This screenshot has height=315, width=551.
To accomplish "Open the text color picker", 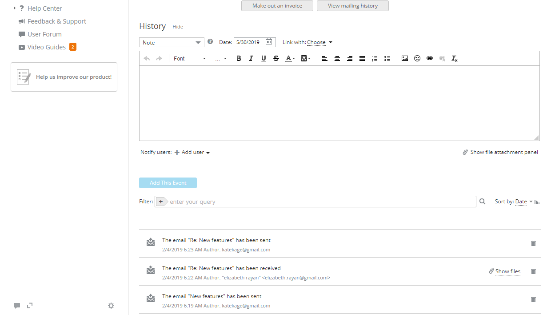I will point(290,58).
